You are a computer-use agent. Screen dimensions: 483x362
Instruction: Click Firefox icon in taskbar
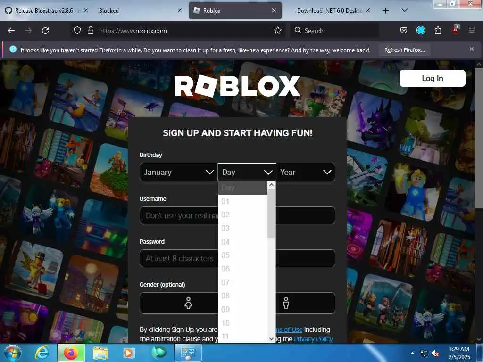[x=71, y=353]
